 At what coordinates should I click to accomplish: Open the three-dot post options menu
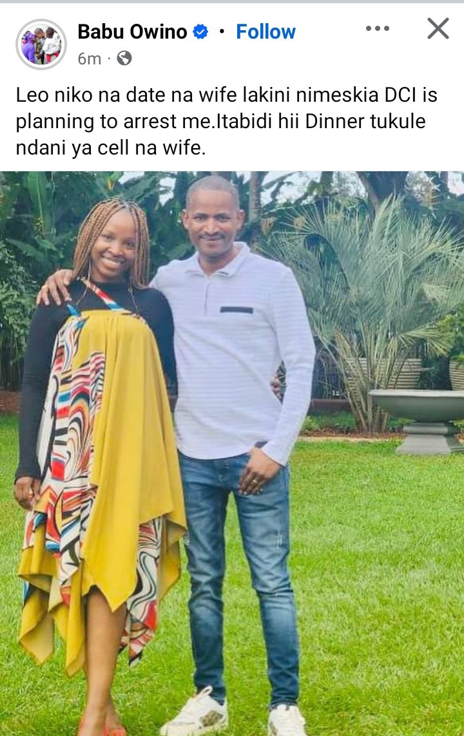(377, 28)
